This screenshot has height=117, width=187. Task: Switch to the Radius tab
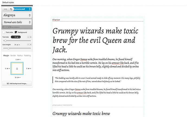[x=20, y=56]
